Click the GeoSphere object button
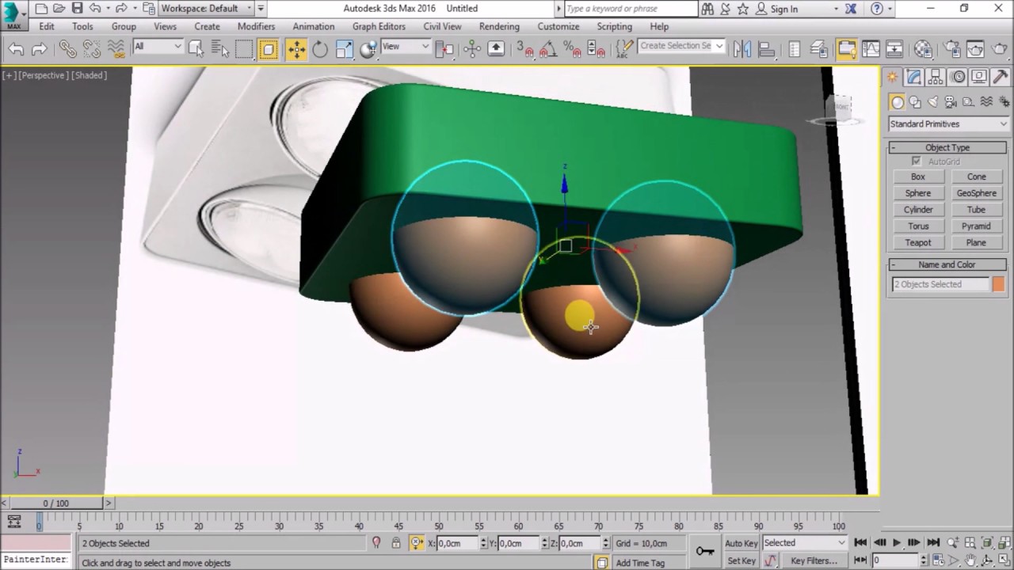 976,193
